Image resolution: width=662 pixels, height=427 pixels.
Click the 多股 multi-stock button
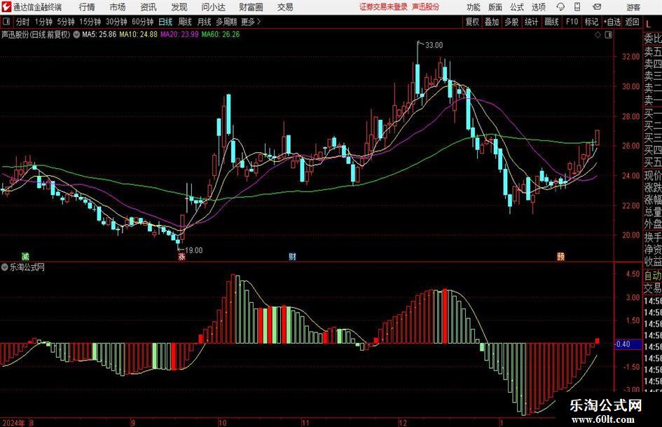click(511, 22)
